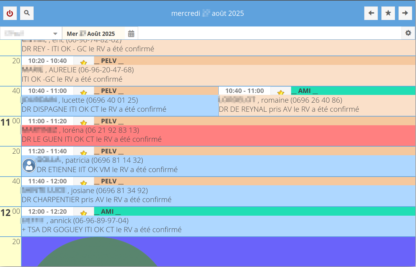Go to previous day with left arrow
The width and height of the screenshot is (416, 267).
[x=371, y=13]
